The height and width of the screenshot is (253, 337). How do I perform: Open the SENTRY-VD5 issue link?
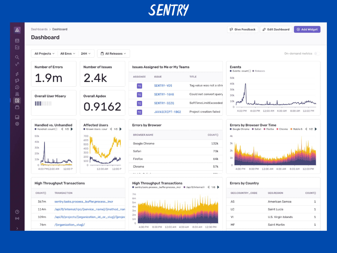point(163,86)
